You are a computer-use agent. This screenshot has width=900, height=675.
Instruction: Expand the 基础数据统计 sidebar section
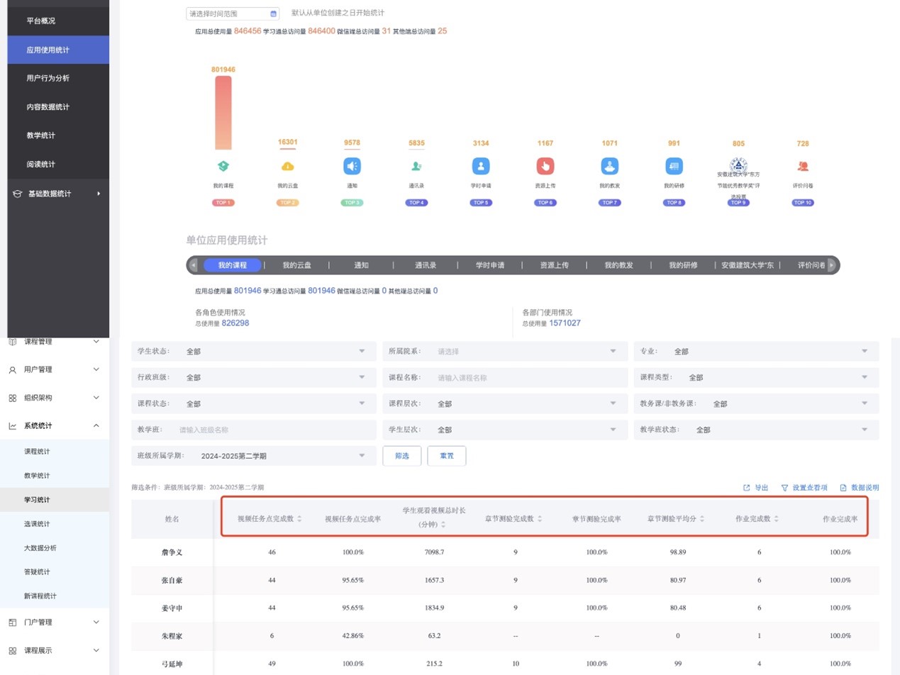(x=99, y=194)
